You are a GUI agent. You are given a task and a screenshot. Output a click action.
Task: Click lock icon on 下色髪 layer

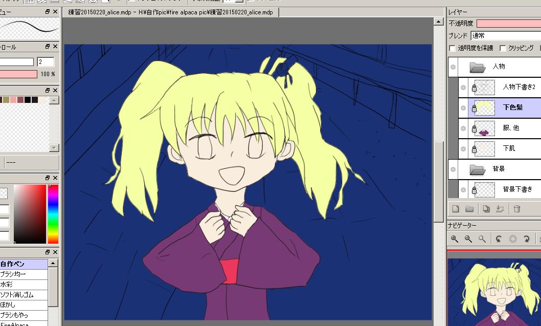pyautogui.click(x=474, y=108)
